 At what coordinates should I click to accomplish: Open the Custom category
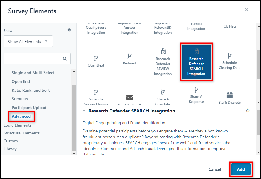[11, 141]
